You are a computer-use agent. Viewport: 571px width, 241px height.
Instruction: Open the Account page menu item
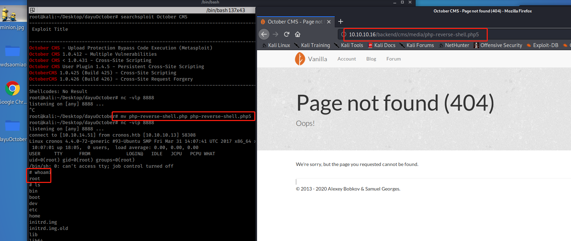coord(347,59)
